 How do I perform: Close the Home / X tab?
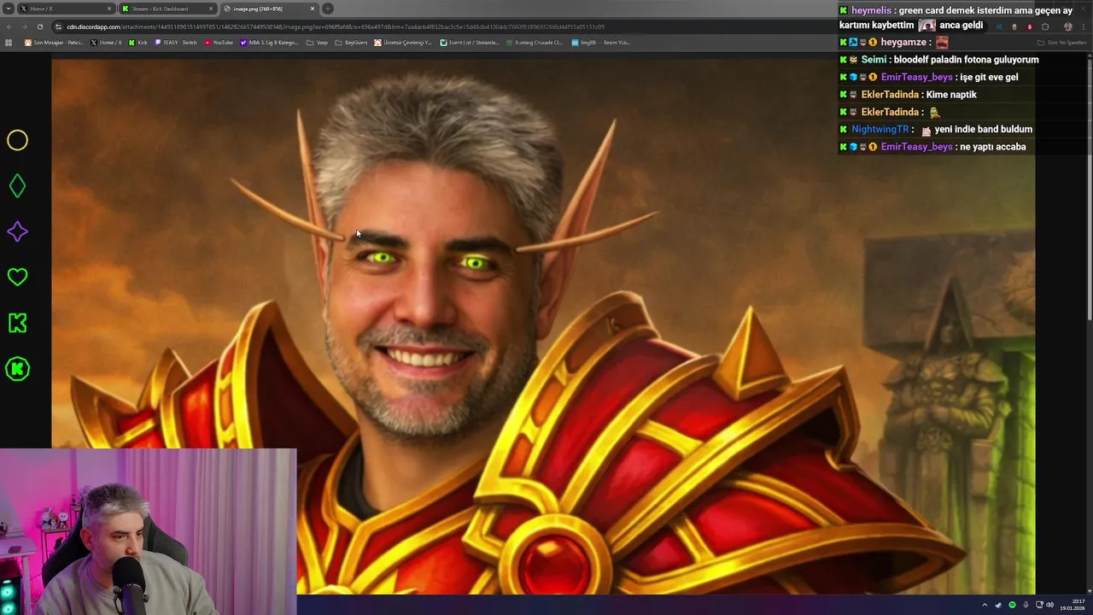pyautogui.click(x=109, y=9)
